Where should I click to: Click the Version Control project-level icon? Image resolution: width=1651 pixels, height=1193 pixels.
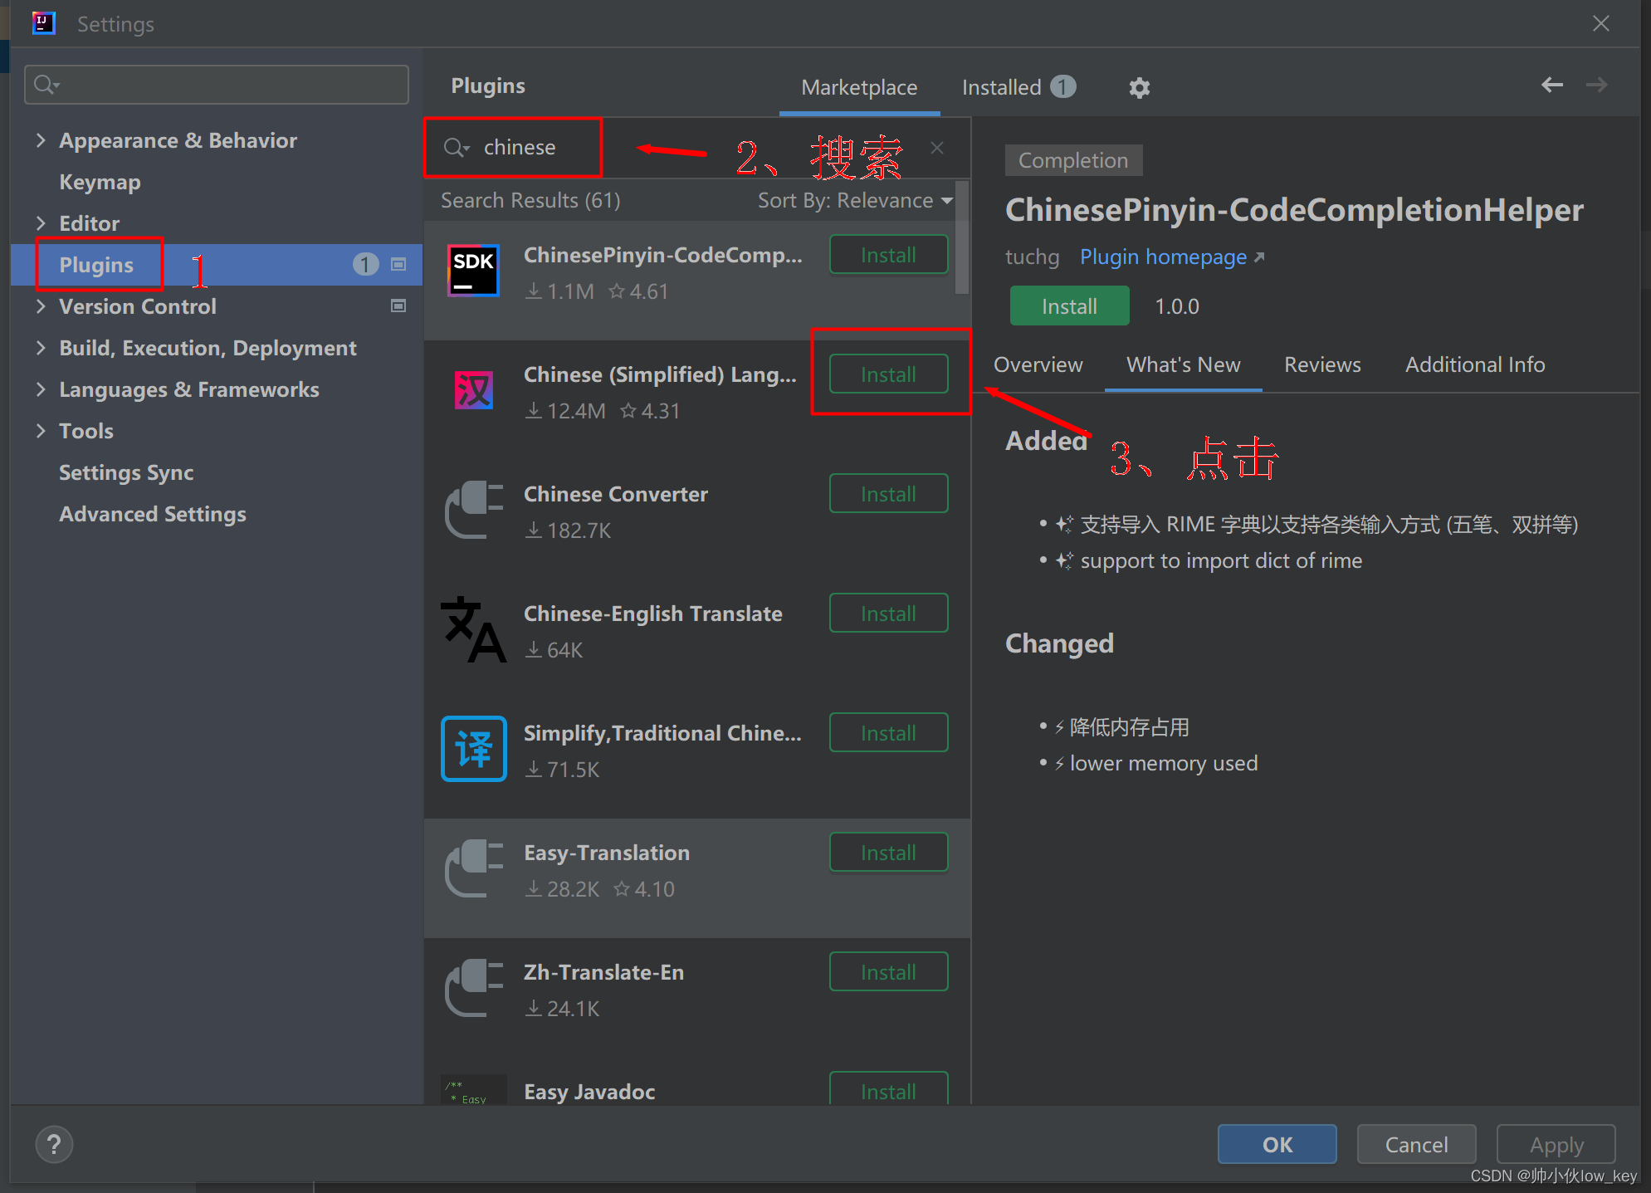[x=398, y=306]
